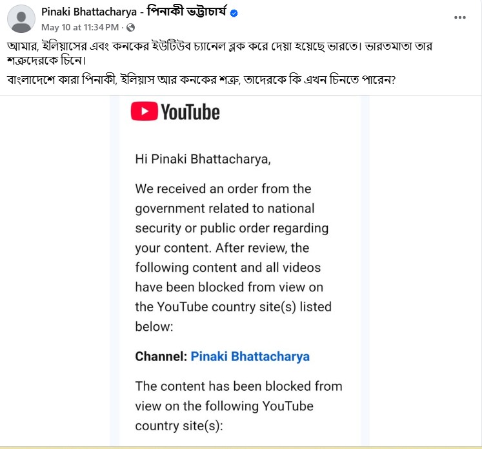Click the lone word 'below:' in the notice
This screenshot has width=482, height=449.
[154, 326]
